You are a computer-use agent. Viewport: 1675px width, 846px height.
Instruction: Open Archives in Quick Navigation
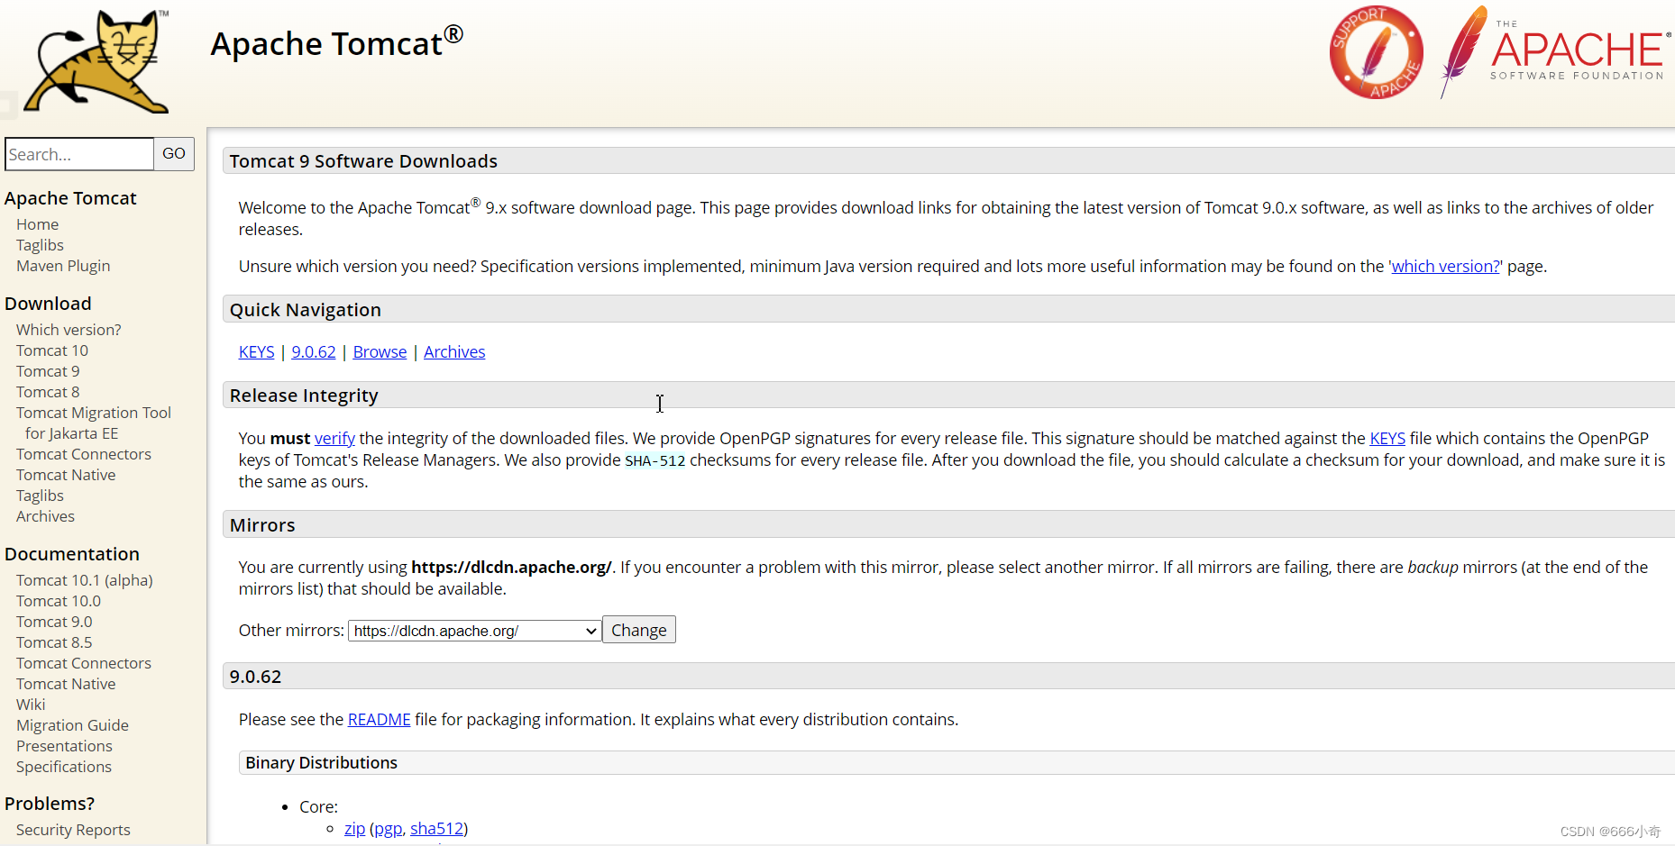click(454, 352)
